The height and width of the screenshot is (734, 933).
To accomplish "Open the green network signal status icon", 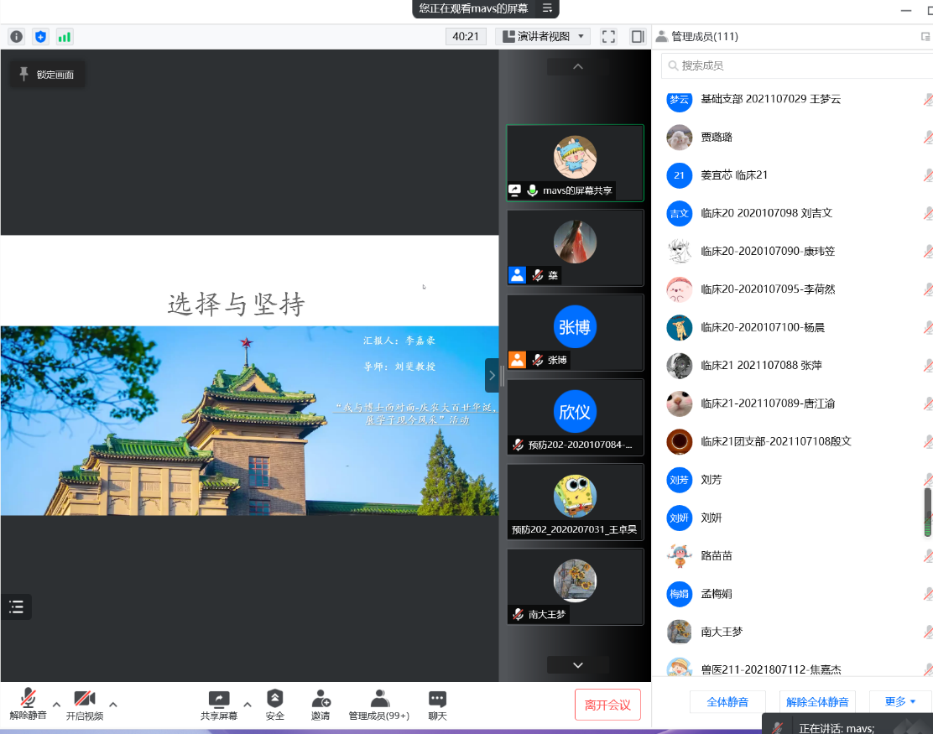I will click(x=64, y=37).
